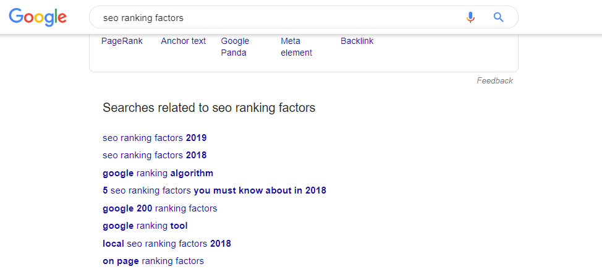602x277 pixels.
Task: Open the Anchor text related topic
Action: coord(183,41)
